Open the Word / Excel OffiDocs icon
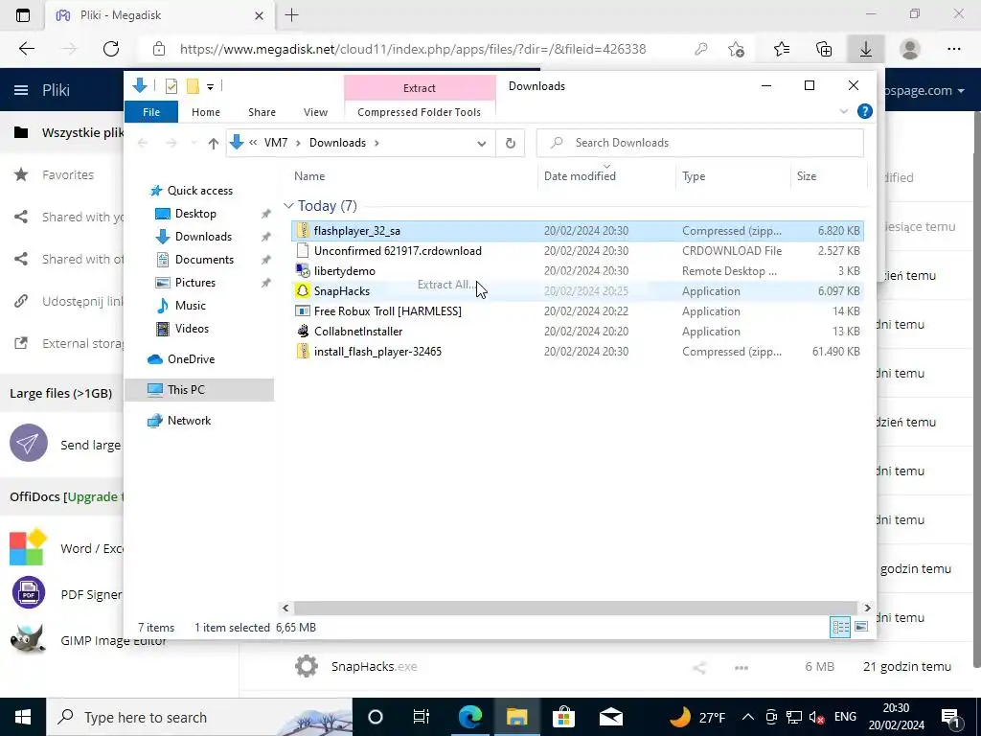This screenshot has width=981, height=736. tap(28, 547)
